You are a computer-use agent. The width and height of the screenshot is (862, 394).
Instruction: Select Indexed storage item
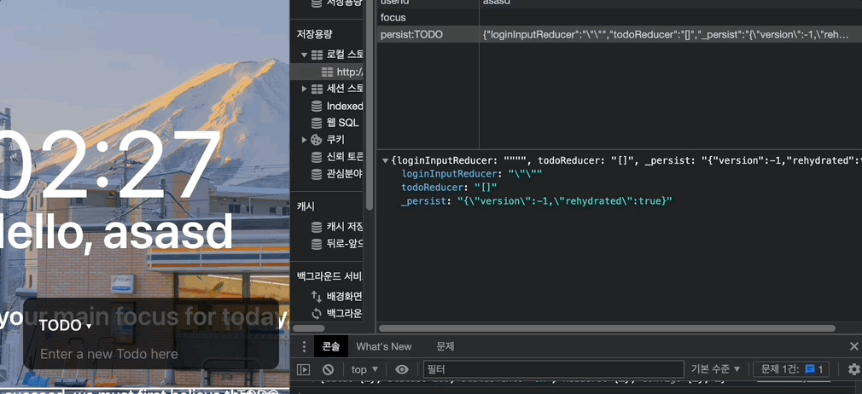[x=345, y=106]
